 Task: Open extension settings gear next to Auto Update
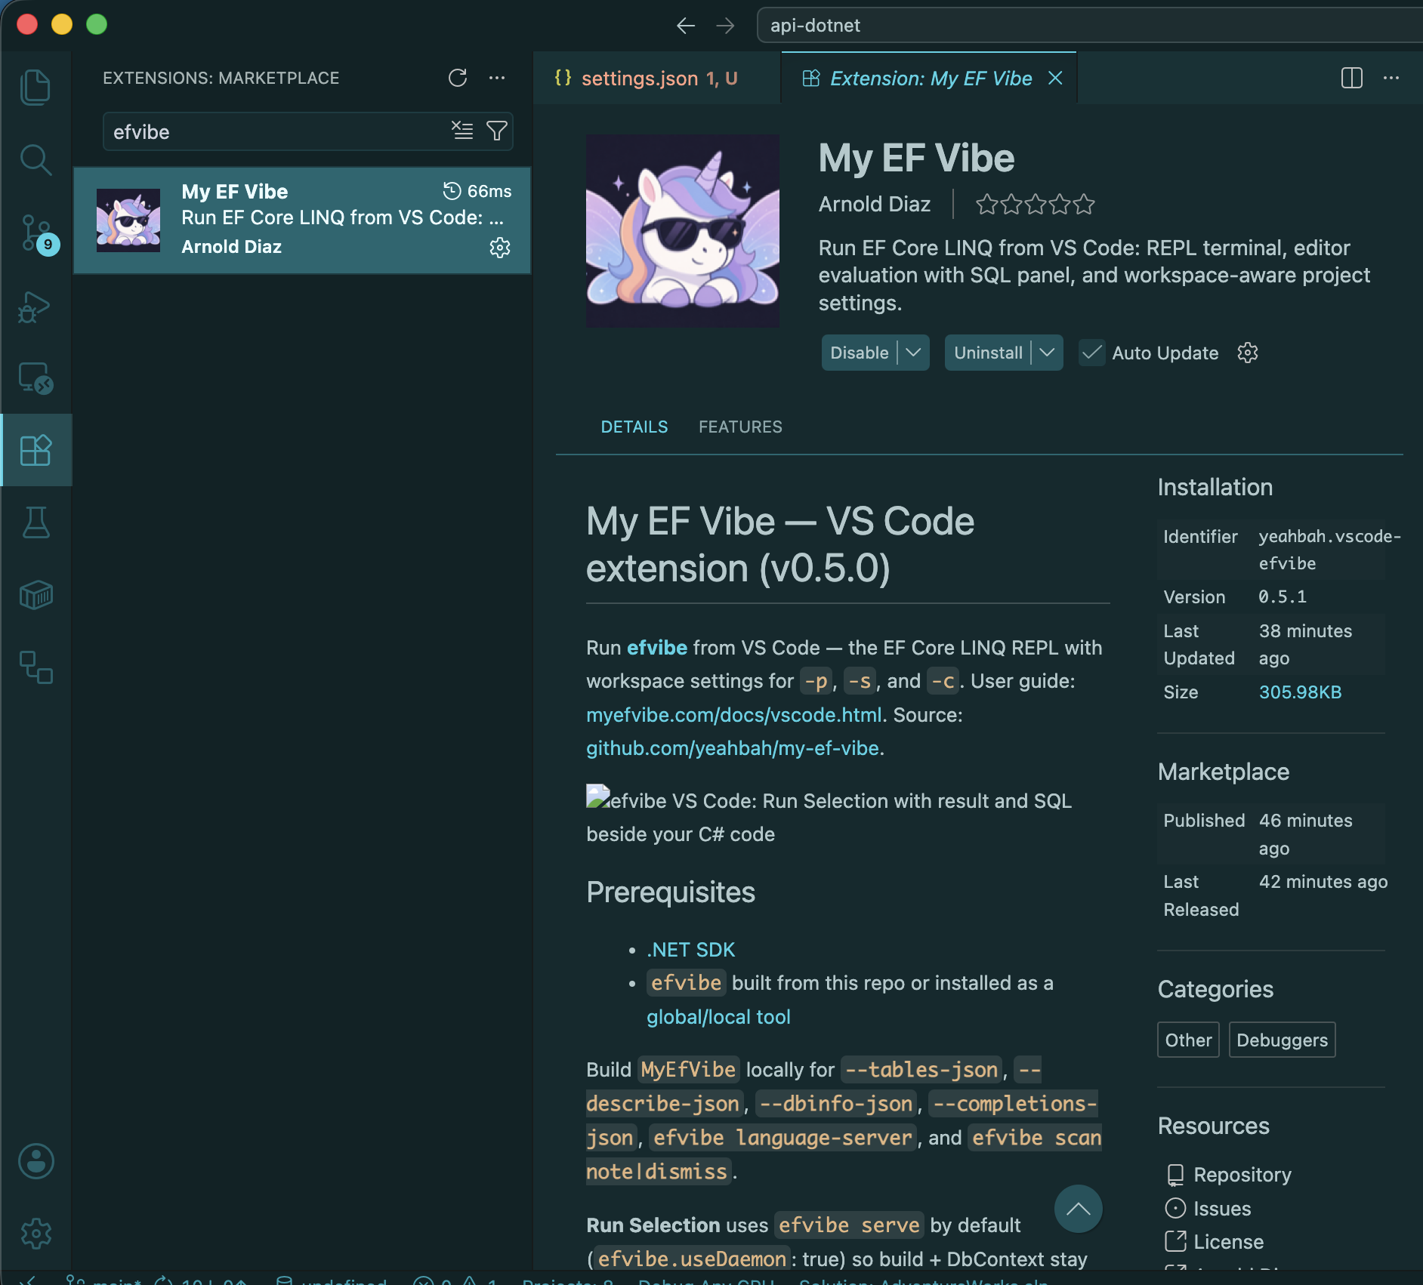pos(1248,353)
